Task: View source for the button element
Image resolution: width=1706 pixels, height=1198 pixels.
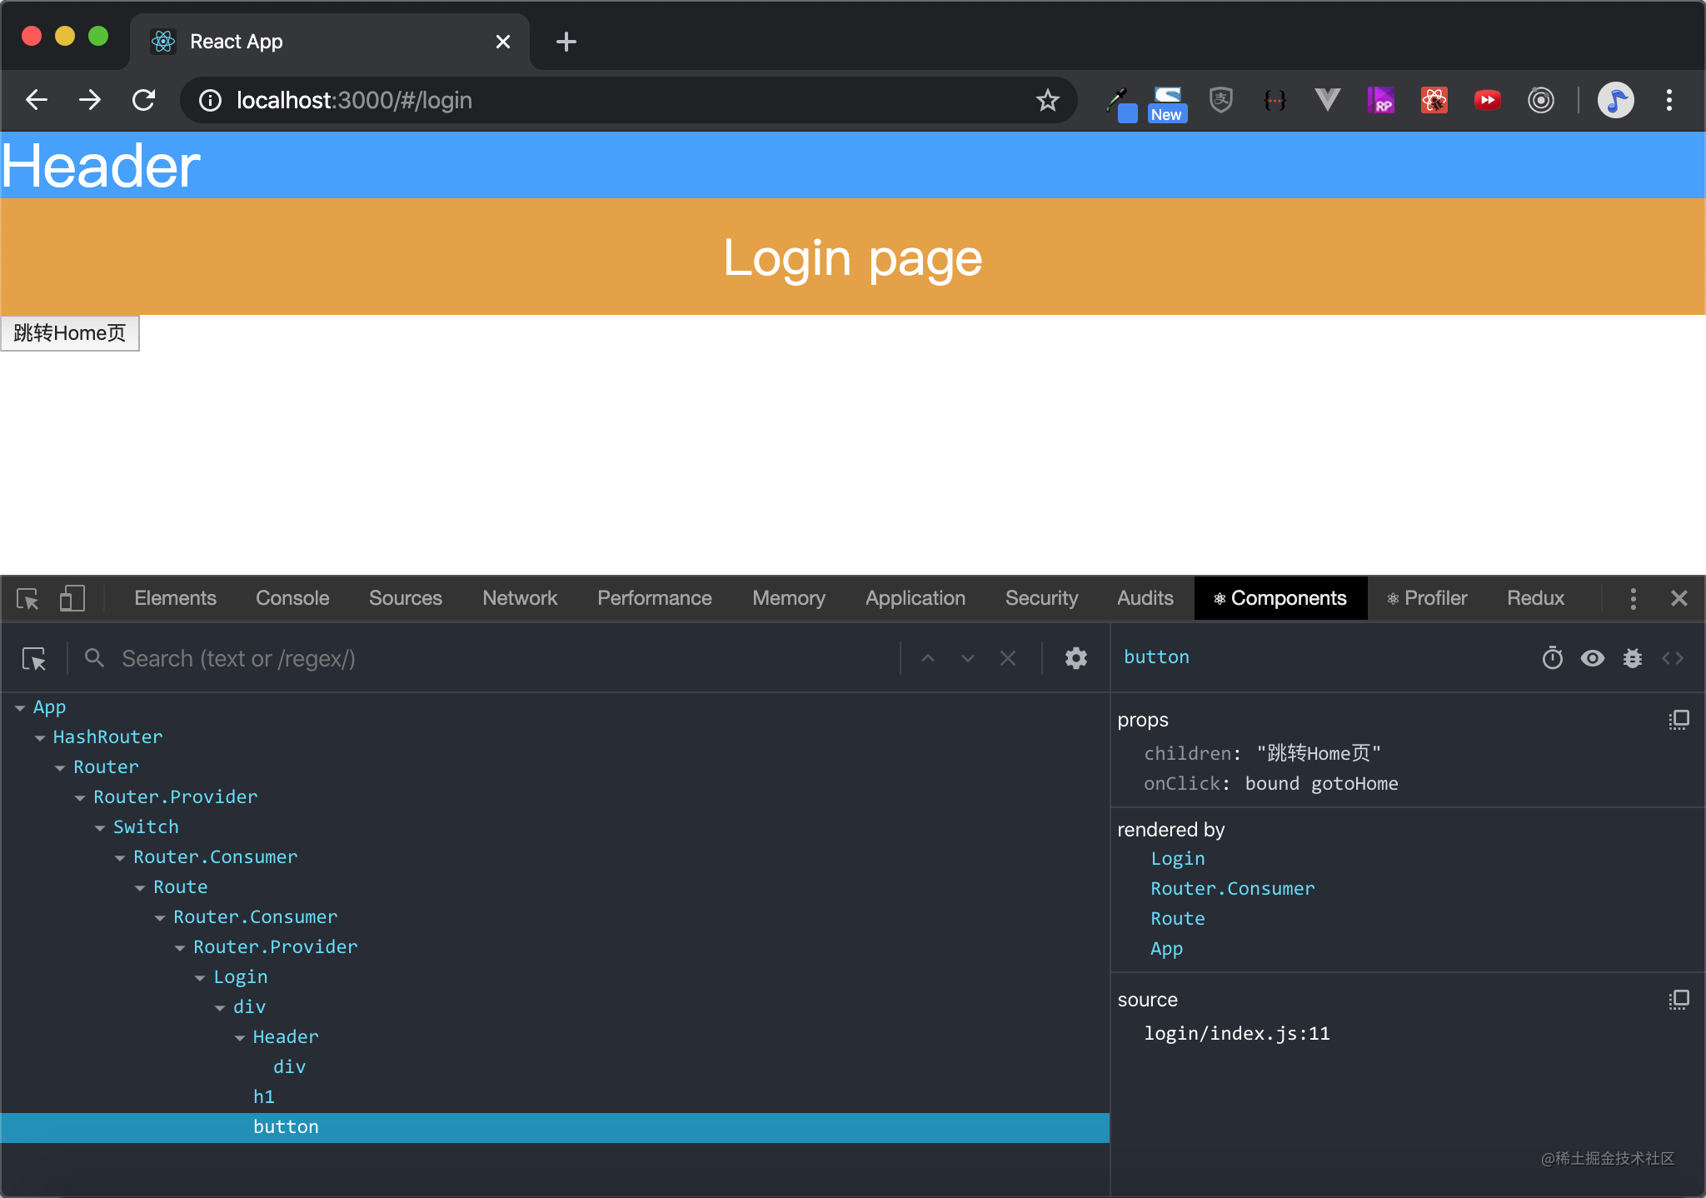Action: click(1673, 658)
